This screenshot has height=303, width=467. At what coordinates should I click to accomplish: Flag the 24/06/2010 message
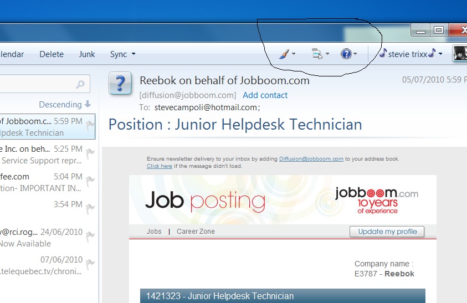[90, 237]
